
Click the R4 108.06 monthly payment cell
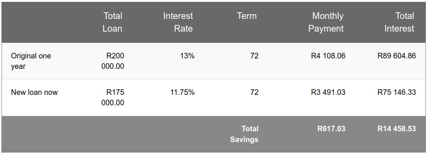pos(328,56)
